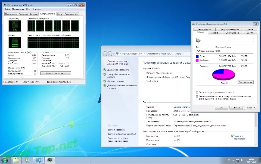Image resolution: width=261 pixels, height=164 pixels.
Task: Click the computer icon in address bar
Action: tap(117, 54)
